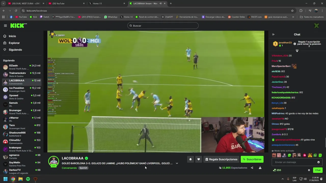Open ChatGPT bookmark
The height and width of the screenshot is (183, 326).
click(167, 17)
